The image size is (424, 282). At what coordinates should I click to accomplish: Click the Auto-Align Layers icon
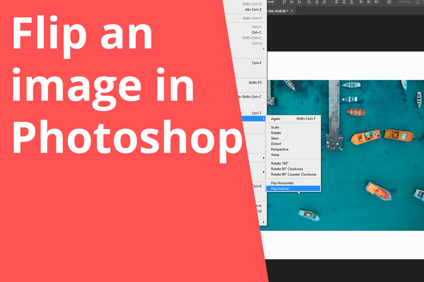coord(389,2)
